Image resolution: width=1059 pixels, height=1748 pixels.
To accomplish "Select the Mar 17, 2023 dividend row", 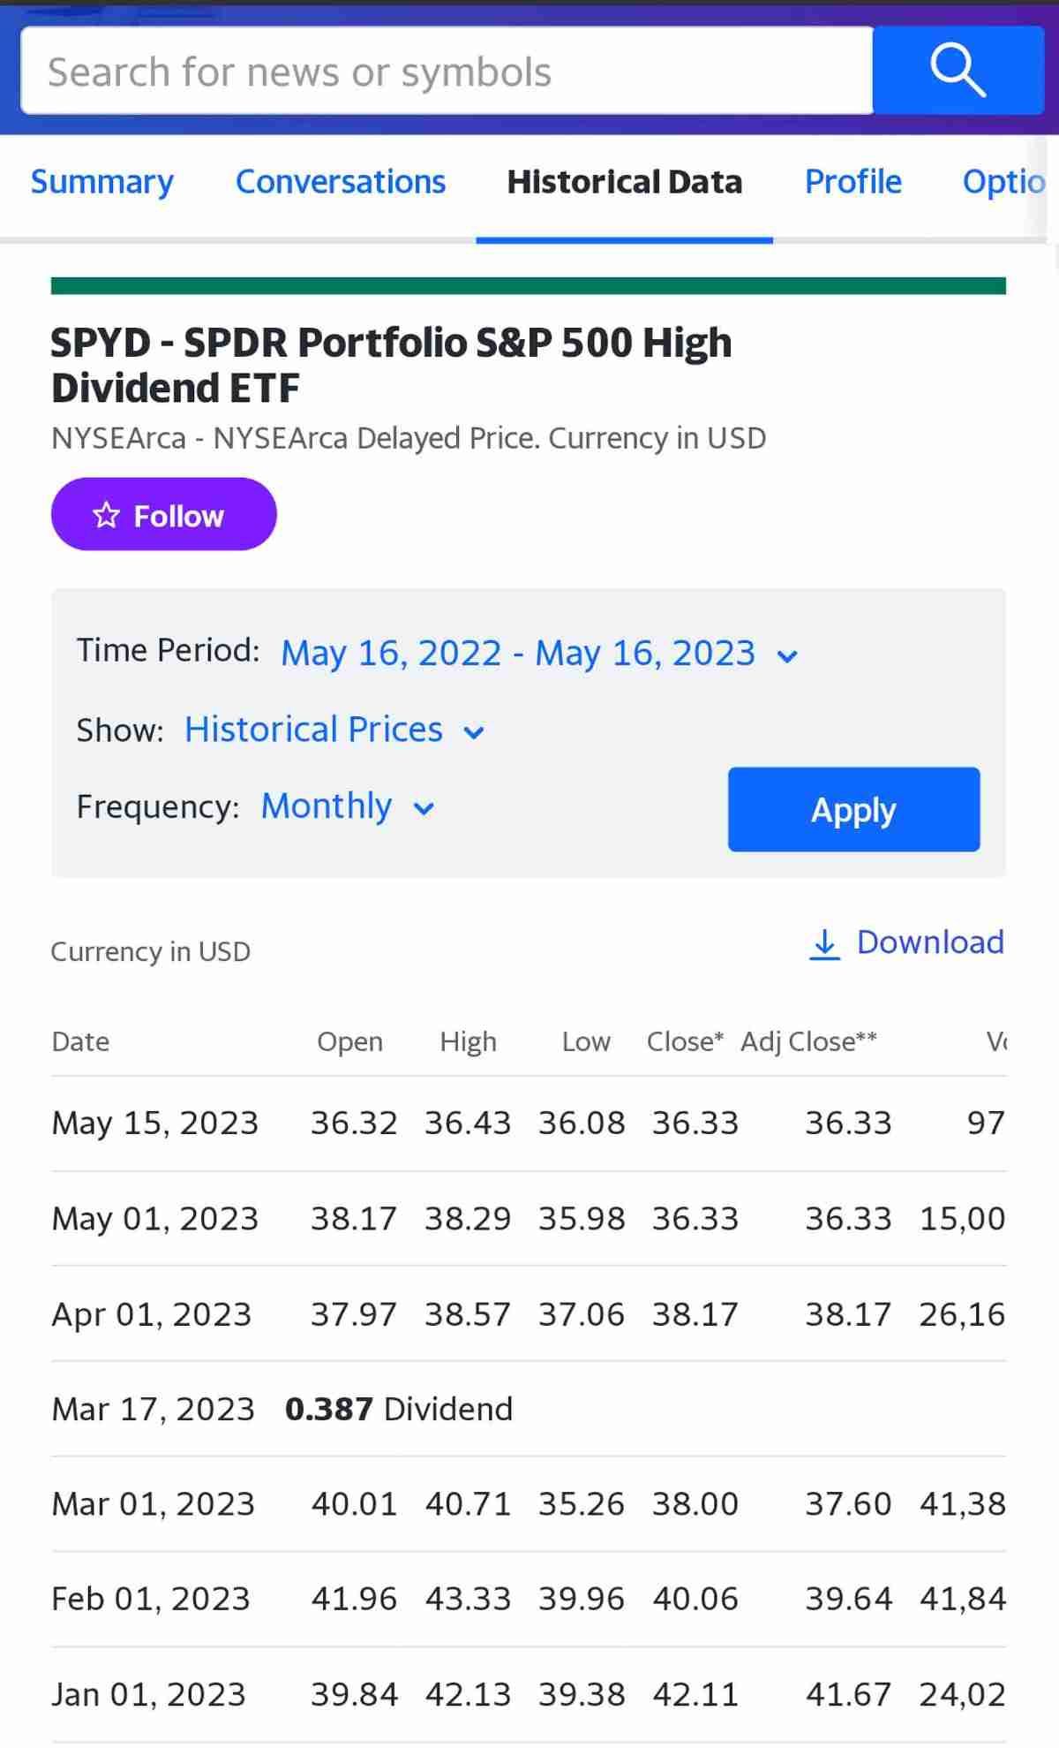I will point(282,1409).
